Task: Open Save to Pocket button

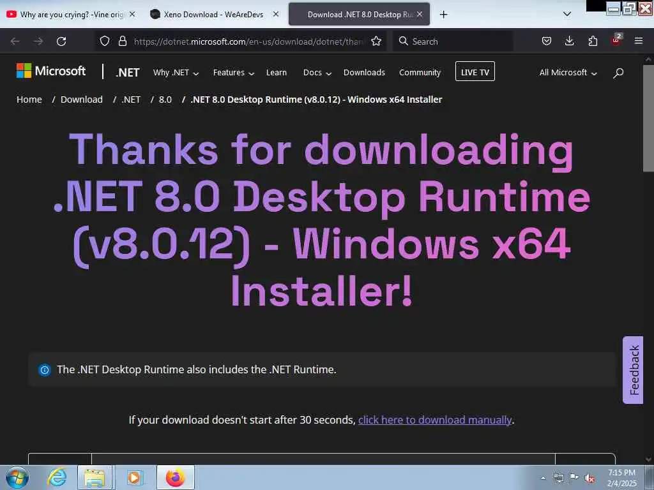Action: click(547, 41)
